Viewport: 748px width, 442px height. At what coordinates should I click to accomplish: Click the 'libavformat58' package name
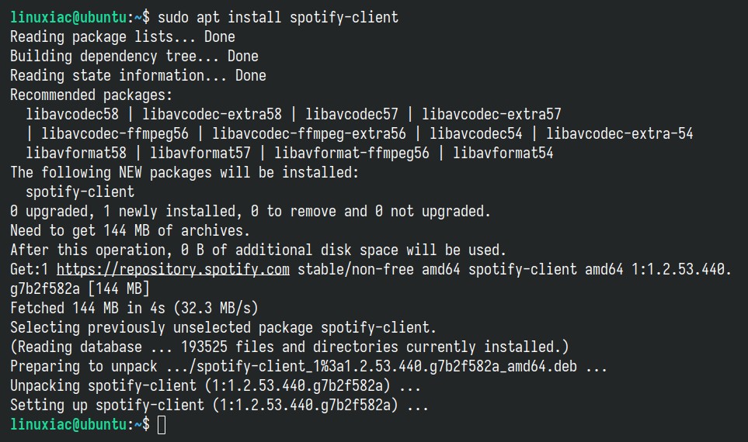tap(76, 153)
